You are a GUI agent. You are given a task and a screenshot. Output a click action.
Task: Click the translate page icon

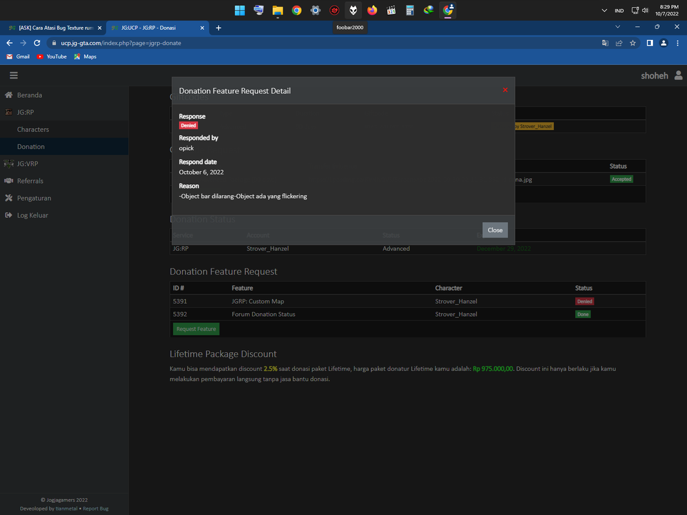point(605,43)
